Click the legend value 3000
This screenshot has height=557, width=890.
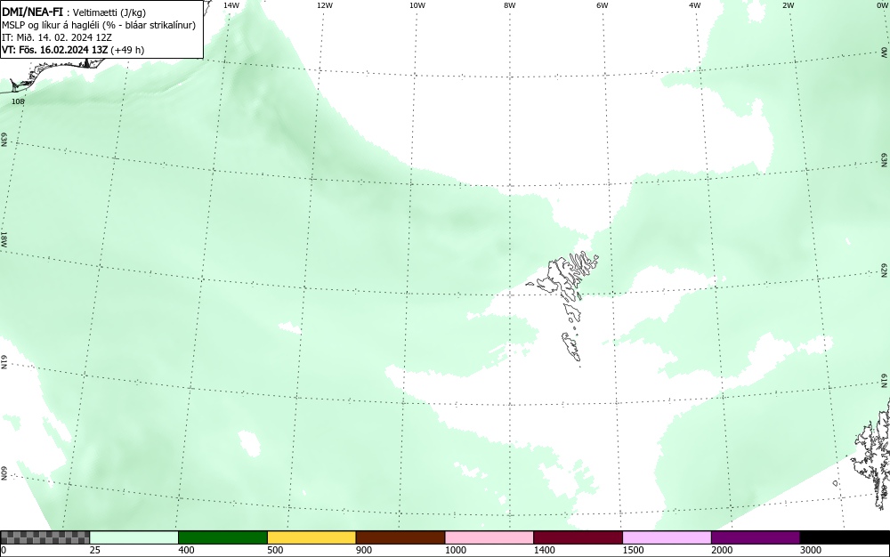coord(811,550)
